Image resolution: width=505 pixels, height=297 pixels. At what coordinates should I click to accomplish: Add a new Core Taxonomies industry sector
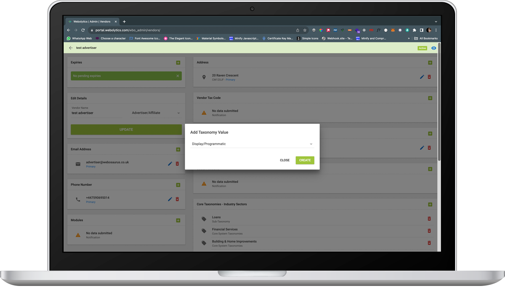[x=430, y=204]
